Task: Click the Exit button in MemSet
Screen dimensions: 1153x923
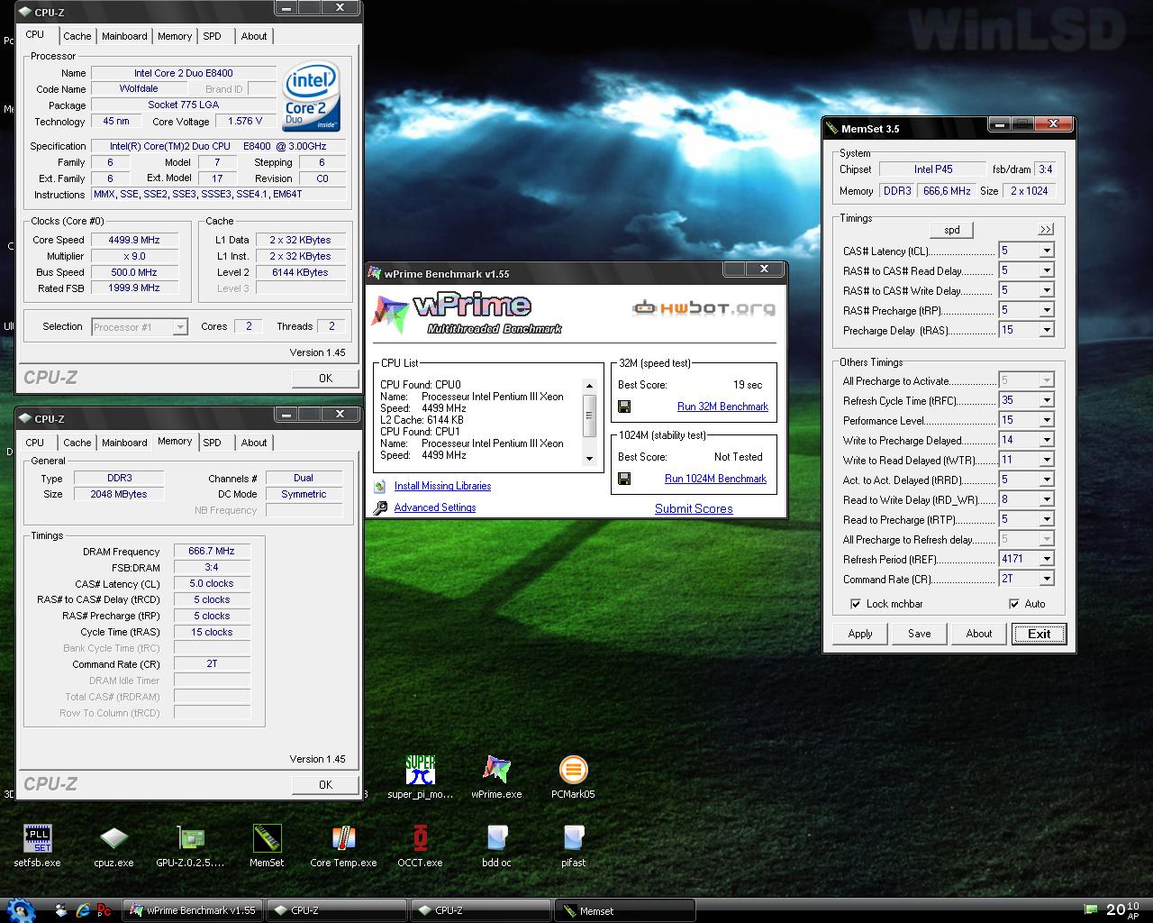Action: click(1040, 634)
